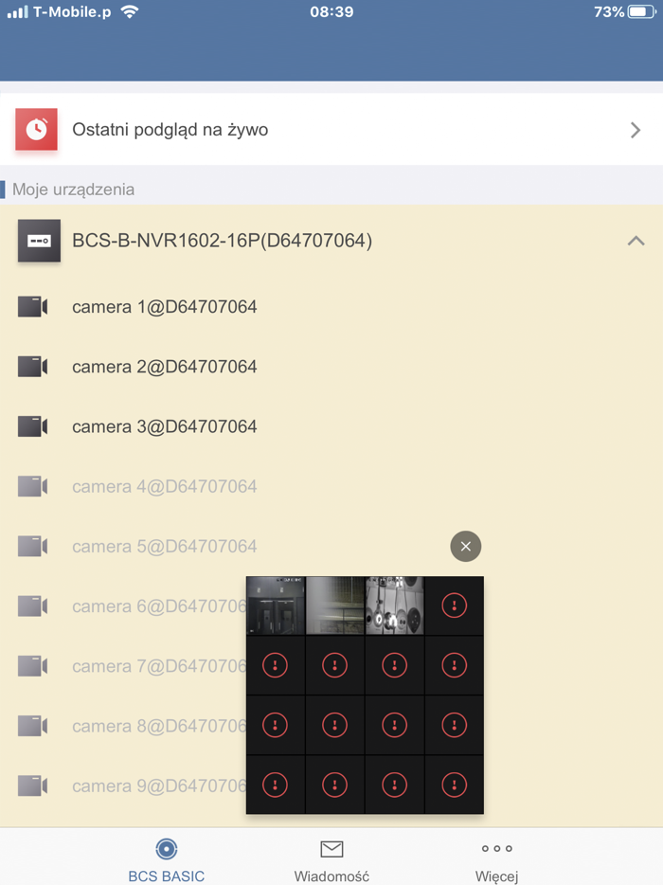Close the floating preview grid with X
The width and height of the screenshot is (663, 885).
click(465, 547)
